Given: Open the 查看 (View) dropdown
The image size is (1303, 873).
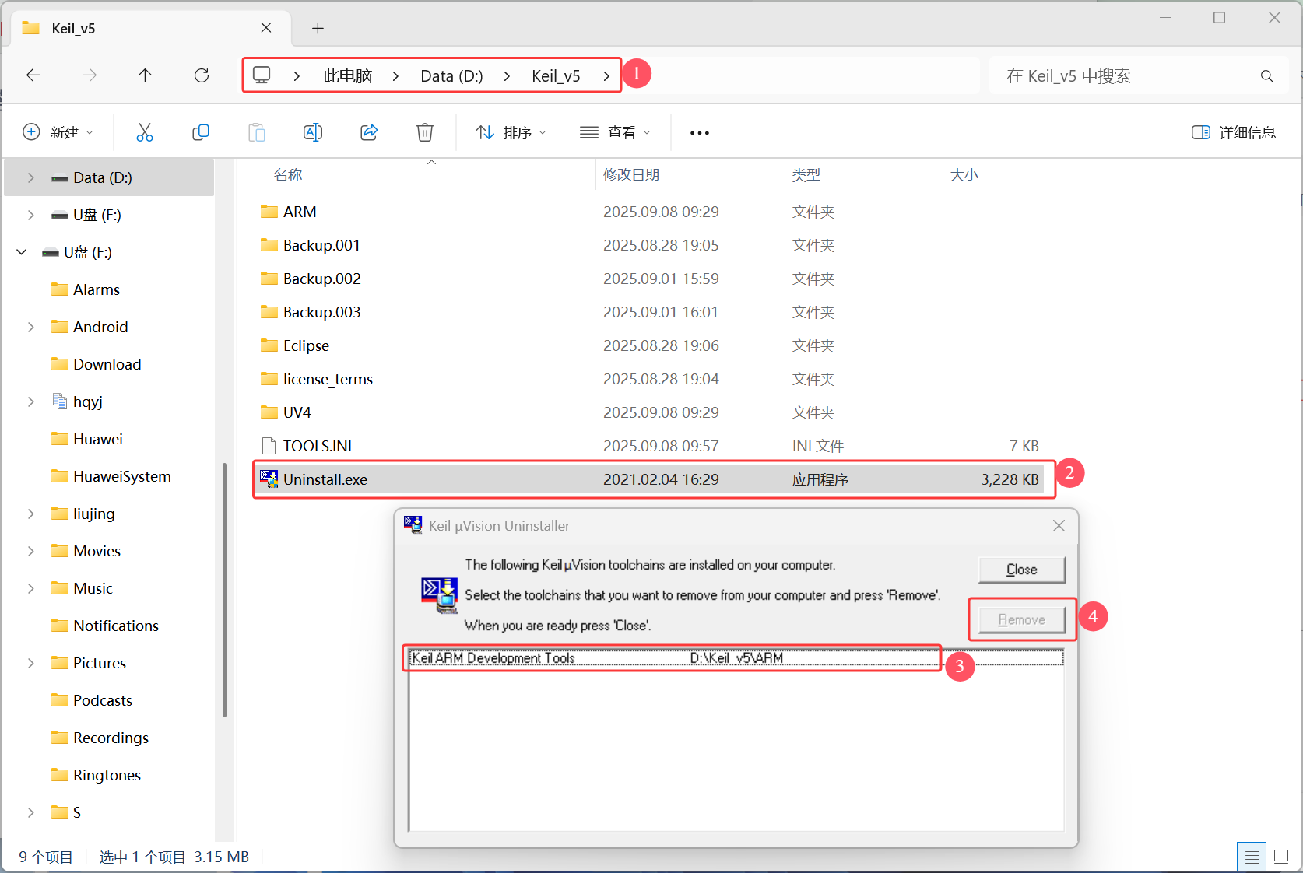Looking at the screenshot, I should tap(615, 132).
